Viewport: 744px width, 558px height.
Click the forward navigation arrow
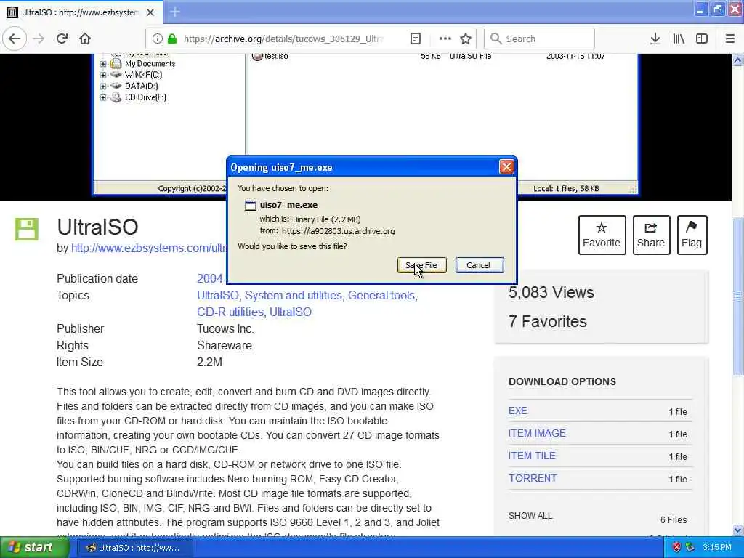39,39
